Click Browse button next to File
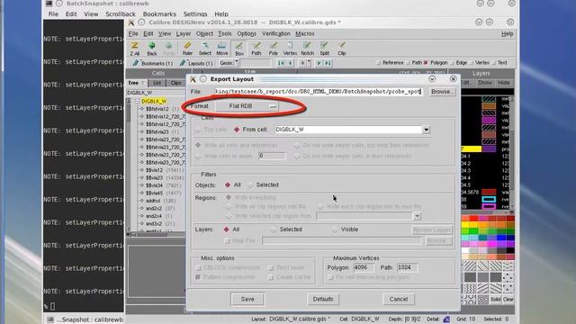The width and height of the screenshot is (576, 324). [x=442, y=92]
